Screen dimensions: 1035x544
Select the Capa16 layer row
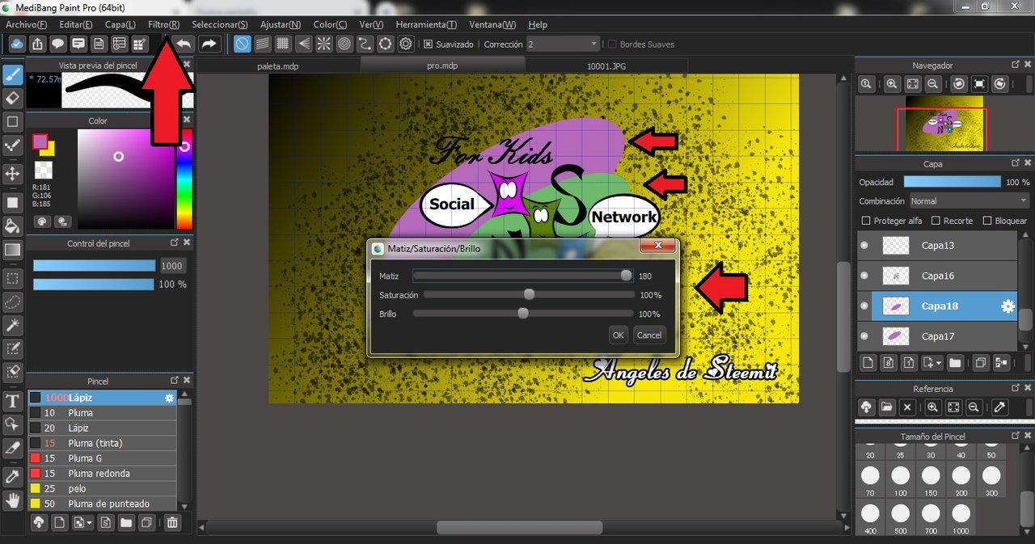[936, 276]
